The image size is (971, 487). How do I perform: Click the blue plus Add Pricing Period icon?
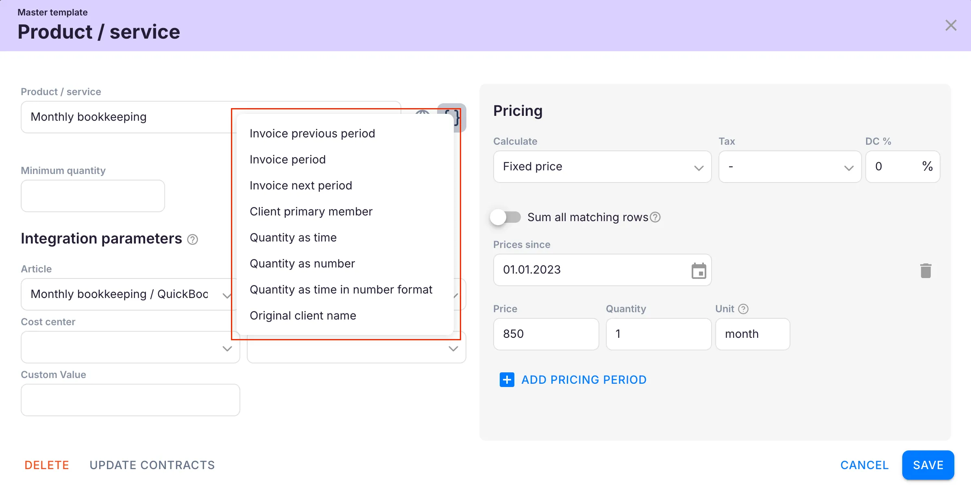pyautogui.click(x=507, y=380)
